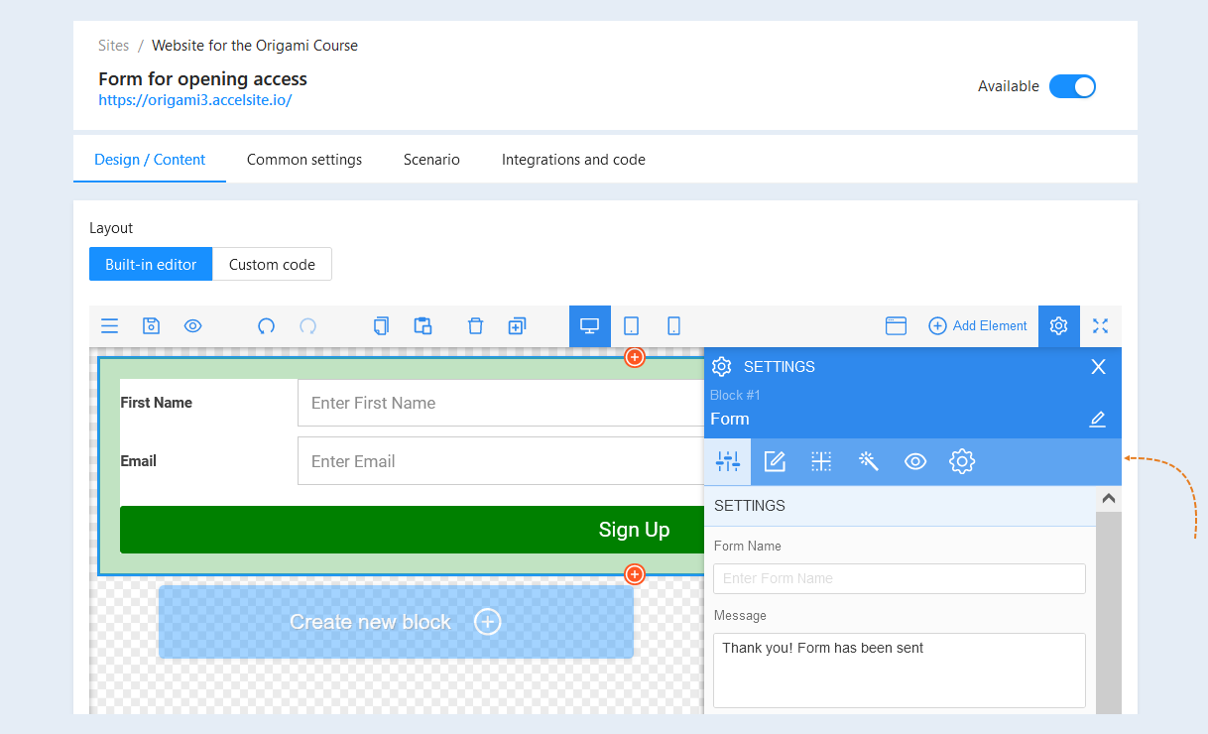This screenshot has height=734, width=1208.
Task: Add a block above using the top plus marker
Action: pyautogui.click(x=635, y=357)
